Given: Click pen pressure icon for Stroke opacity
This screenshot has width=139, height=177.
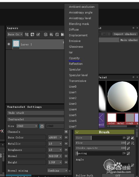Looking at the screenshot, I should (128, 148).
